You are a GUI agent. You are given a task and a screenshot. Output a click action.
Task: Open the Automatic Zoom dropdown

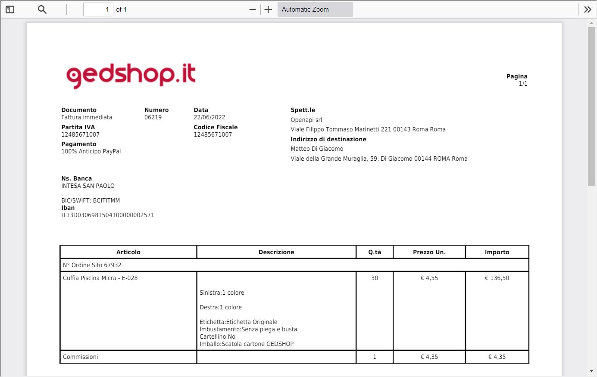pyautogui.click(x=315, y=9)
